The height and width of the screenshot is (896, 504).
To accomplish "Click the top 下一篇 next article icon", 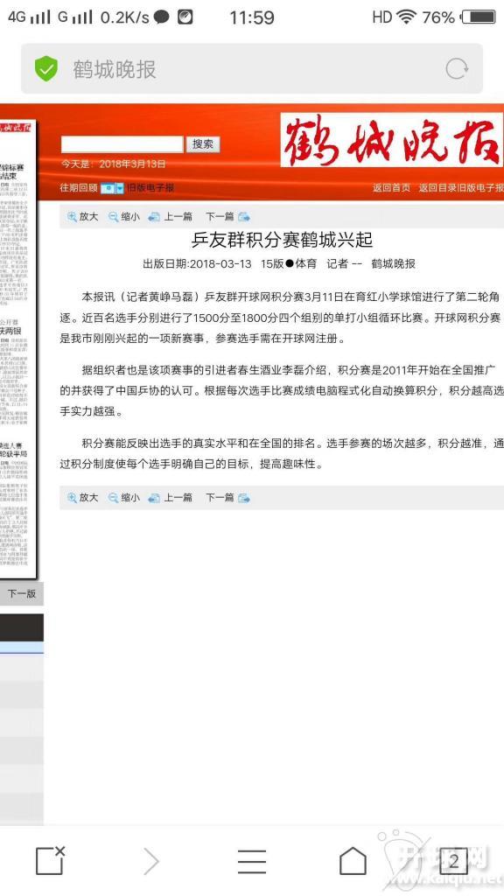I will click(x=244, y=217).
